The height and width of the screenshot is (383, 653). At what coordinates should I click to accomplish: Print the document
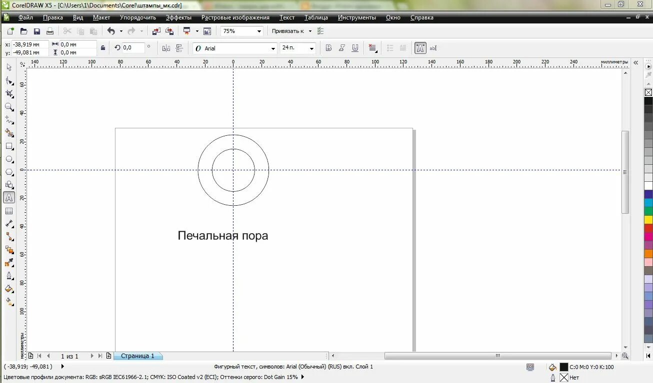(x=50, y=31)
